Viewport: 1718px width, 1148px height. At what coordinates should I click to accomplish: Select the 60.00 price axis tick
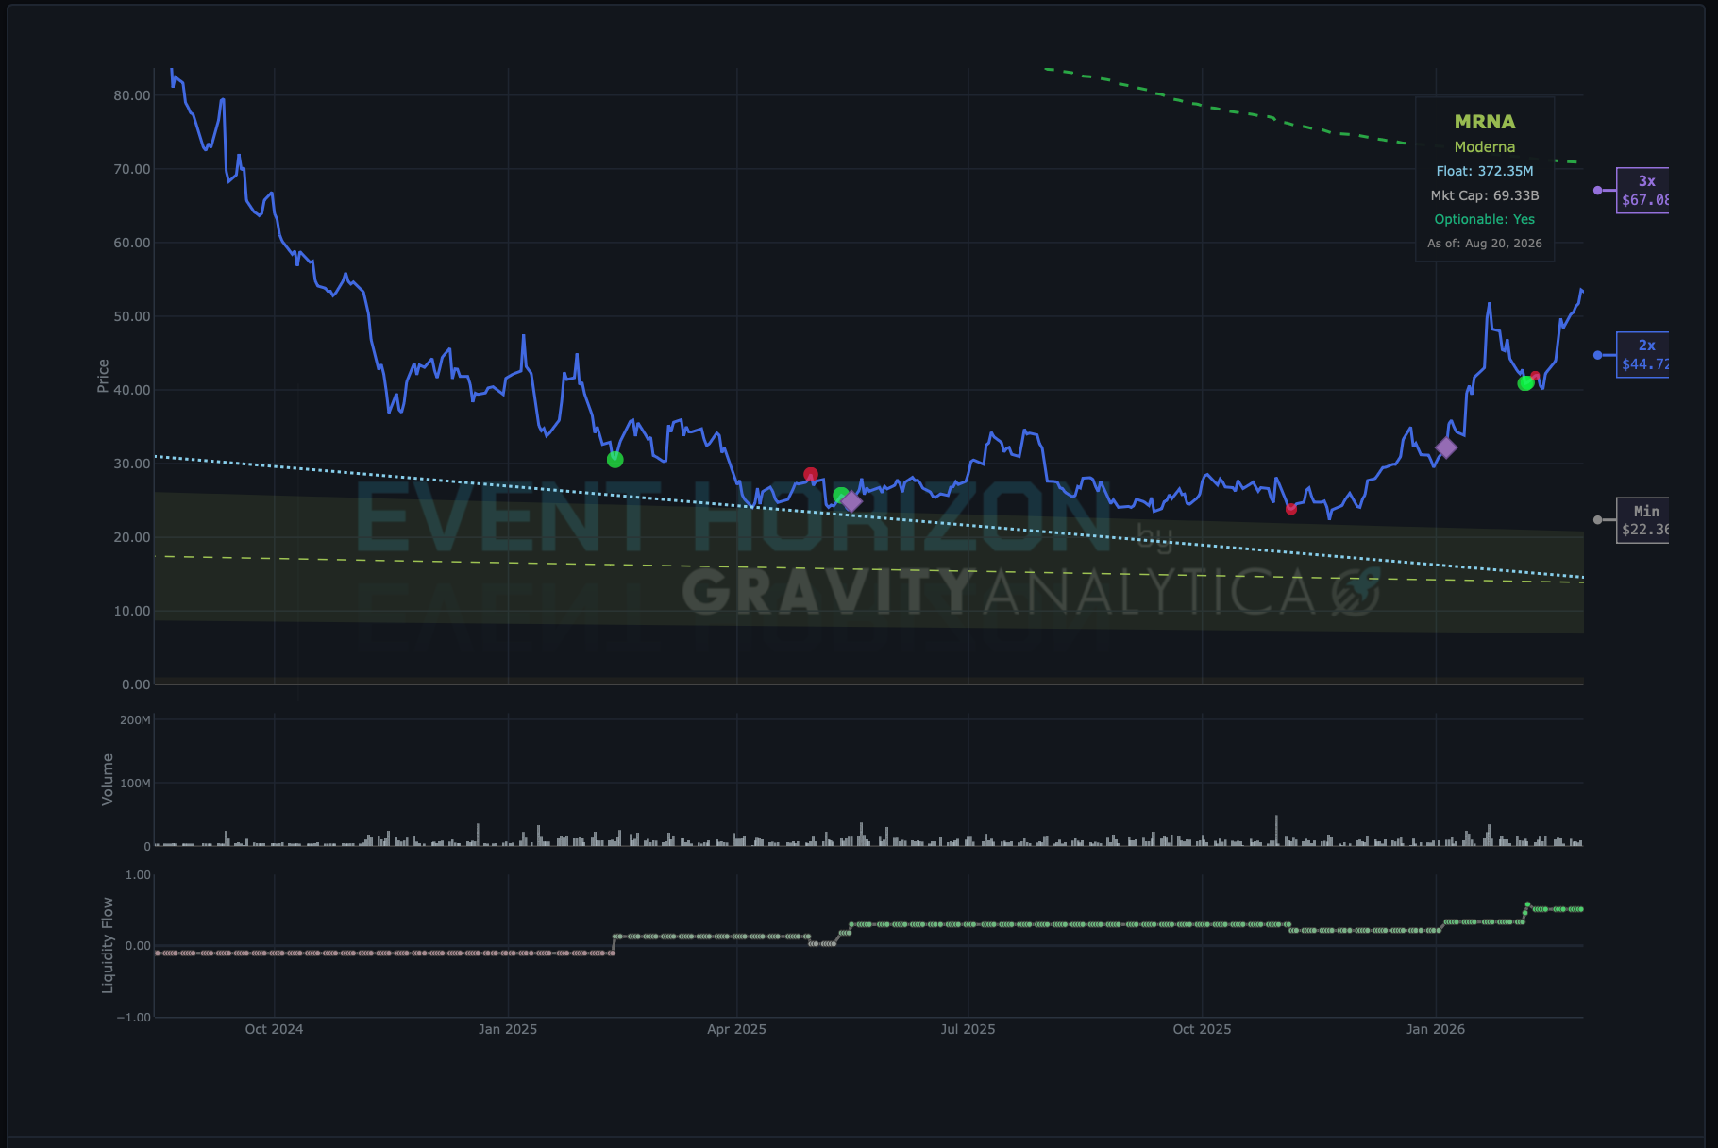[132, 243]
